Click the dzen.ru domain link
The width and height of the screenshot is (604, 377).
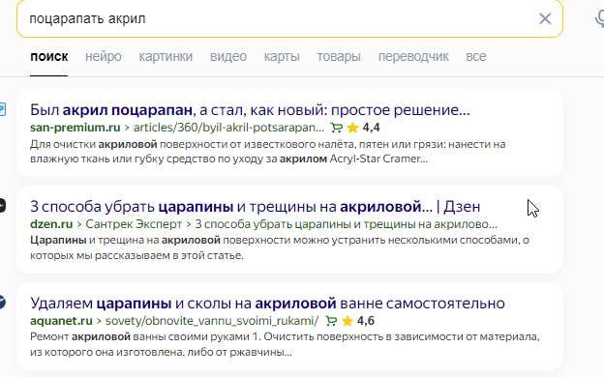click(51, 224)
